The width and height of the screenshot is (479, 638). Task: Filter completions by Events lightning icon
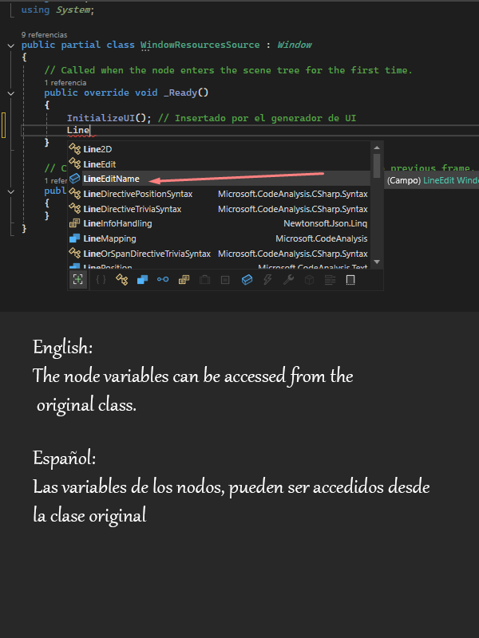(267, 280)
